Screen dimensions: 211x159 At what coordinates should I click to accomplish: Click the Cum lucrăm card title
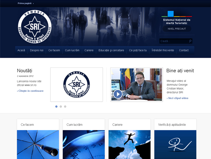(74, 125)
